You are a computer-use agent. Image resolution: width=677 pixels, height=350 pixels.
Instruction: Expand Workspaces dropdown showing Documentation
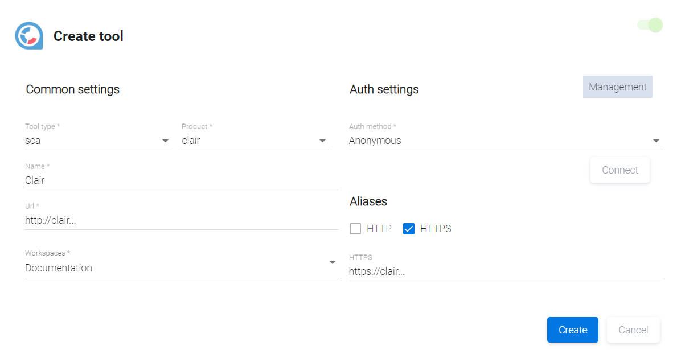[171, 268]
